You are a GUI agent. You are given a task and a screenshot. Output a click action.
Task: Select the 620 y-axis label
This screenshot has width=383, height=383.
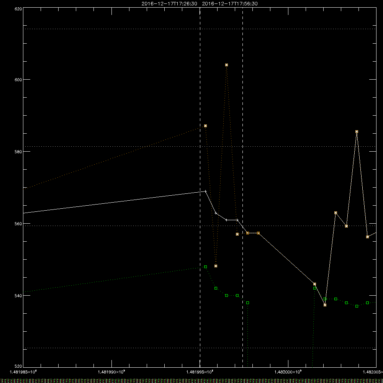click(18, 9)
